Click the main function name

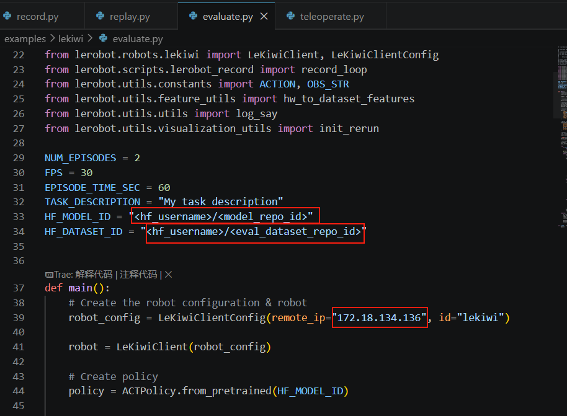(x=80, y=288)
